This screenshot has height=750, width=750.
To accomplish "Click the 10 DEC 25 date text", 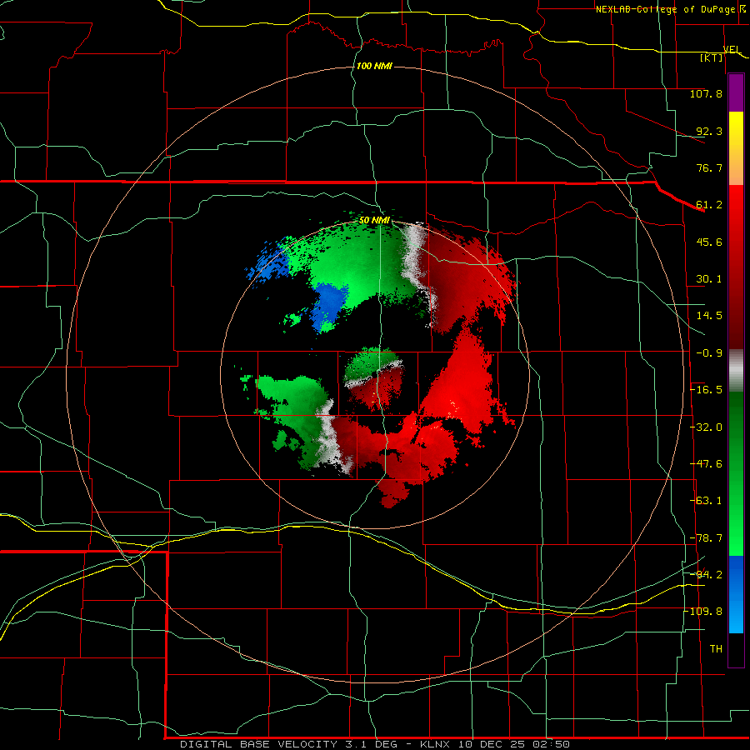I will coord(492,744).
